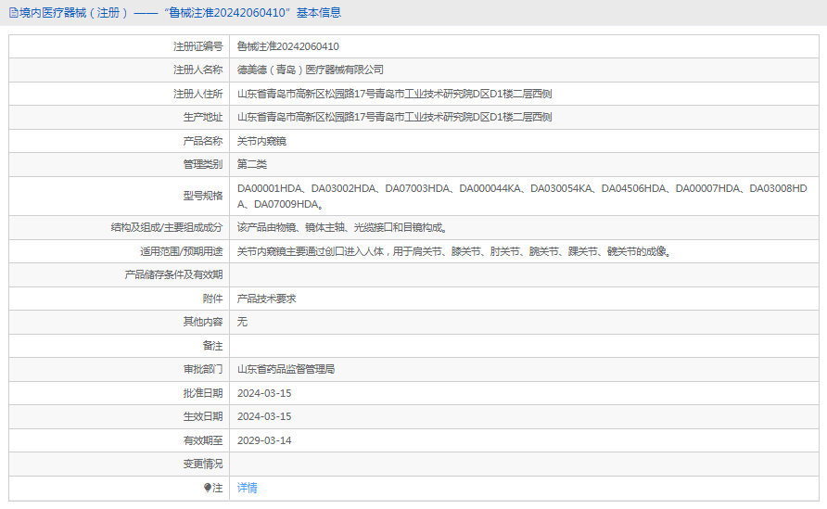
Task: Select the intended use text starting 关节内窥镜主要通过创口
Action: 454,251
